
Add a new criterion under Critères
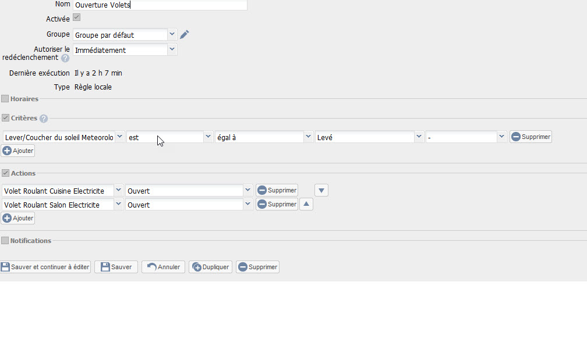point(18,151)
